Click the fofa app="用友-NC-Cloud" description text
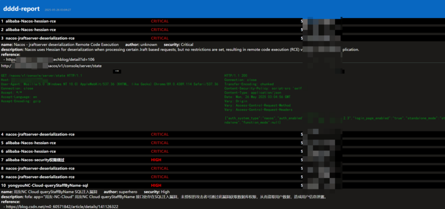Screen dimensions: 445x209 [164, 197]
